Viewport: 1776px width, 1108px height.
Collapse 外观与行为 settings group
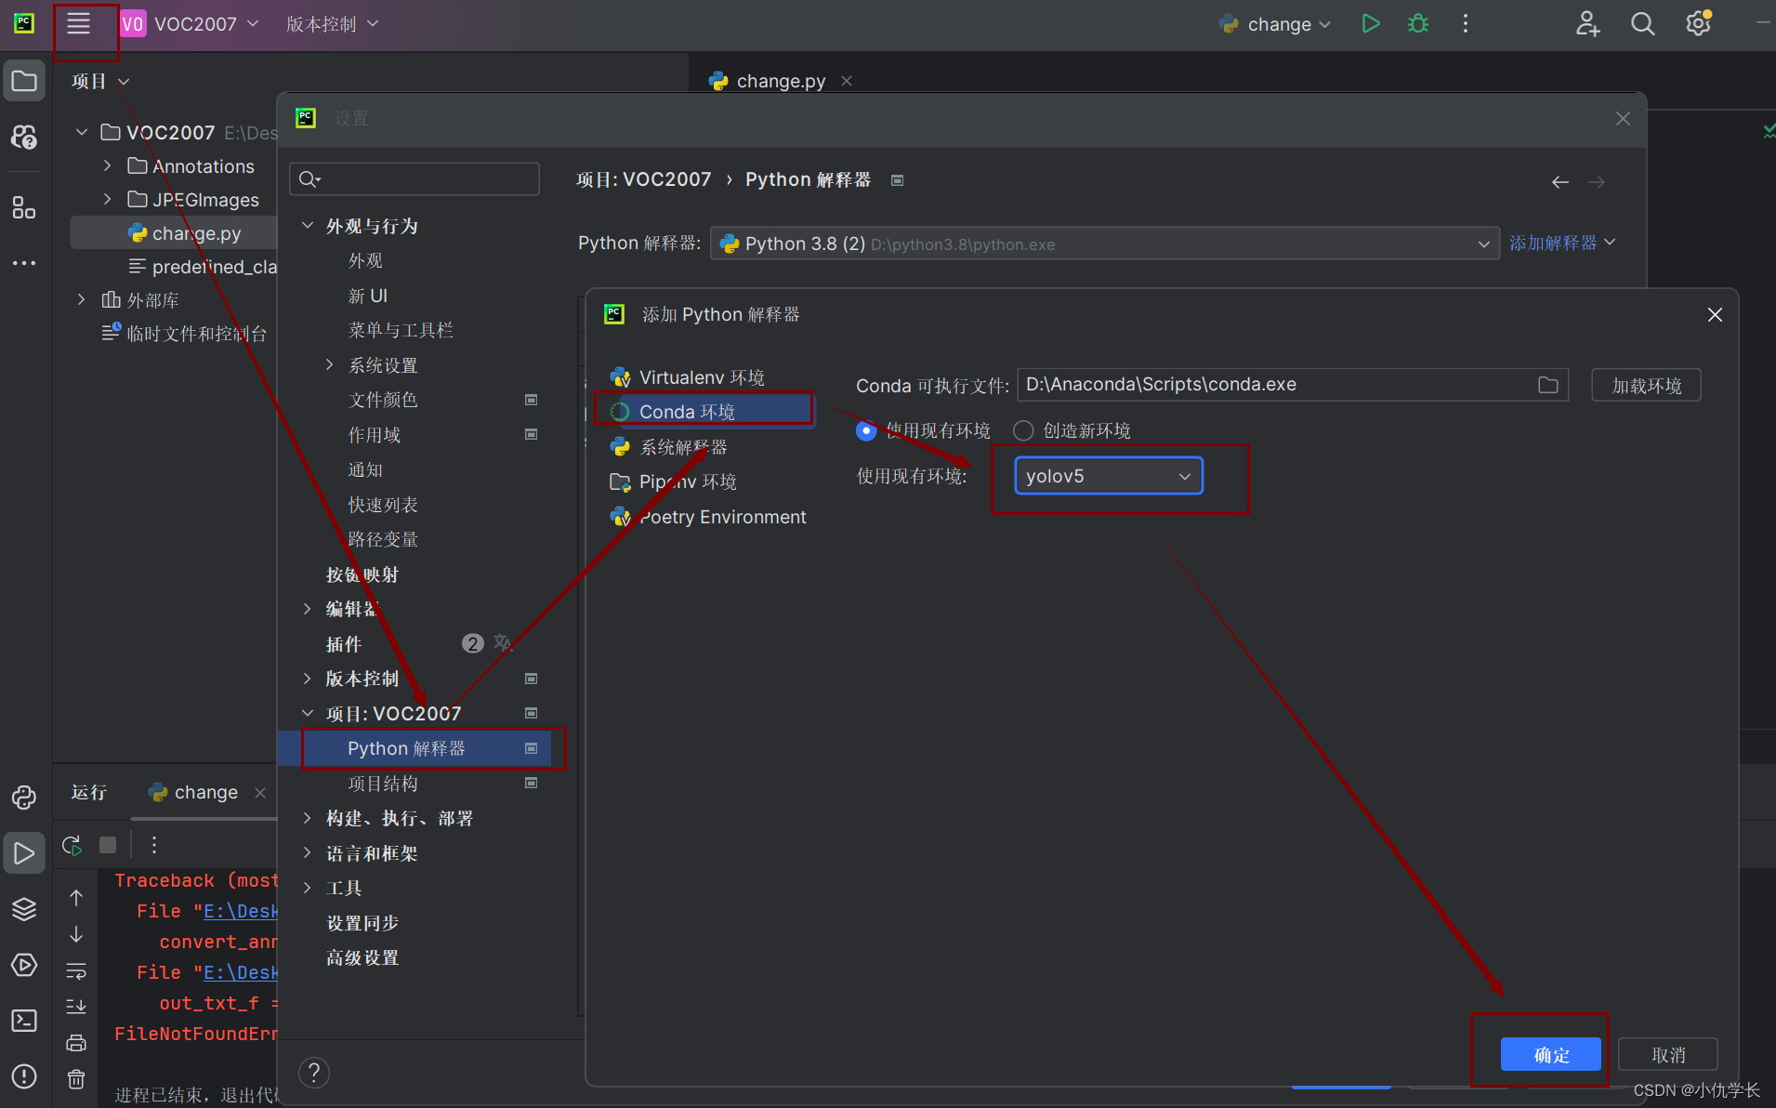pyautogui.click(x=308, y=226)
